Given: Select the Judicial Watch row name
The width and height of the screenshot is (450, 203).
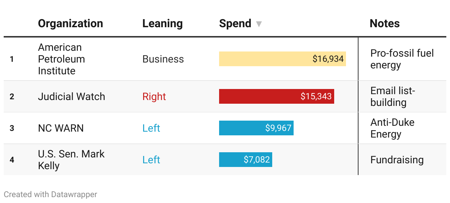Looking at the screenshot, I should point(72,96).
